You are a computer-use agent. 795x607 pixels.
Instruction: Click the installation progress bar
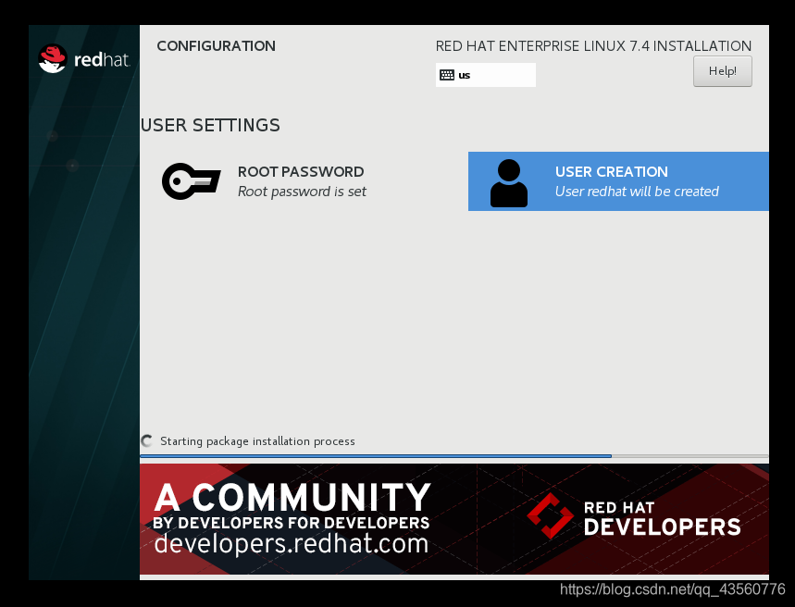coord(454,456)
